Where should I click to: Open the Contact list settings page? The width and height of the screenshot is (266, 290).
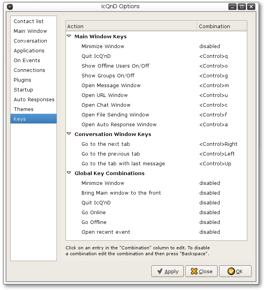point(28,21)
